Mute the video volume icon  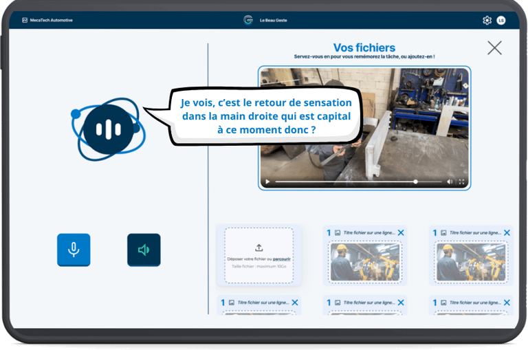tap(450, 182)
